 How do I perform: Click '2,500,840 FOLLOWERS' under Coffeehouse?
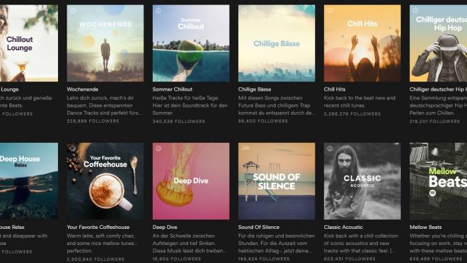coord(95,259)
